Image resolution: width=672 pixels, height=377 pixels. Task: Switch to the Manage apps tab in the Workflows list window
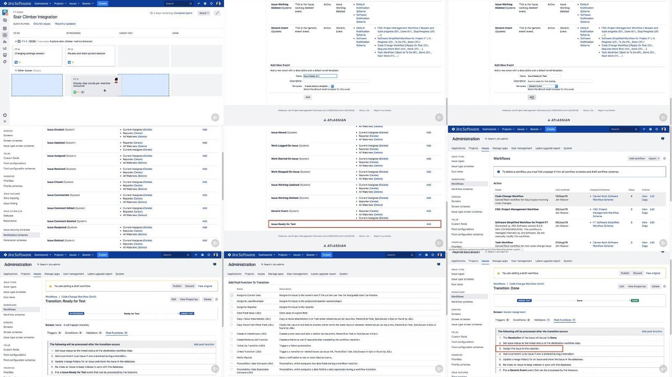click(500, 148)
